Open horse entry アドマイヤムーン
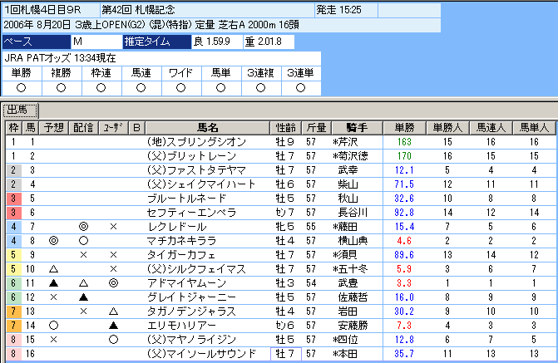The width and height of the screenshot is (558, 363). coord(184,283)
